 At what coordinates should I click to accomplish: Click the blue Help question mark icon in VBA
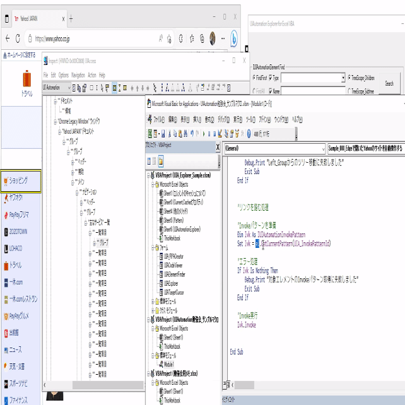249,134
